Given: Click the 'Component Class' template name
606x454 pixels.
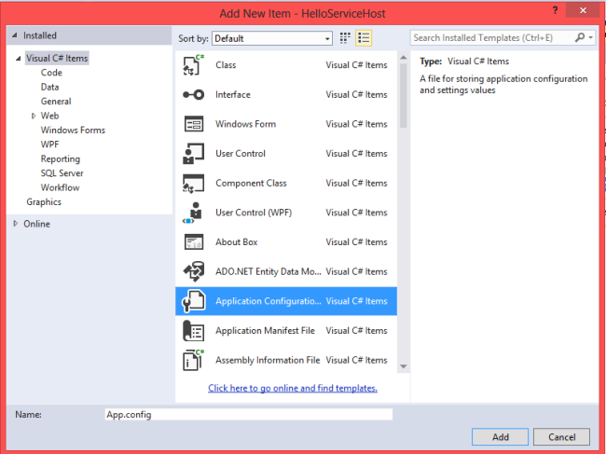Looking at the screenshot, I should coord(251,183).
